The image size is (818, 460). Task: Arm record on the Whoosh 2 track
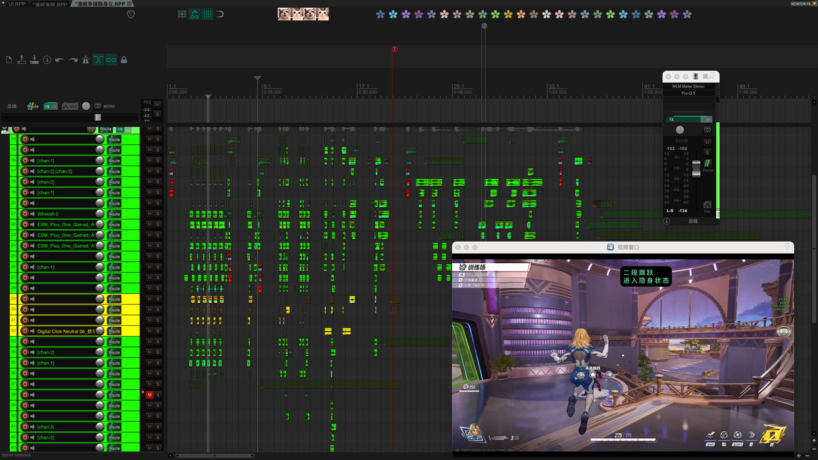tap(25, 214)
